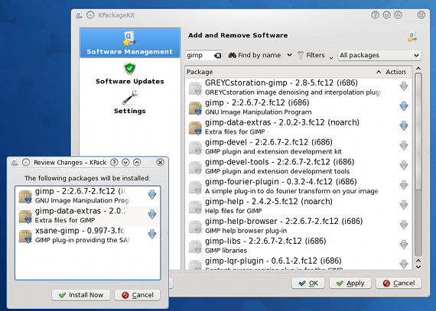Click the OK button in KPackageKit
Viewport: 436px width, 311px height.
click(x=308, y=283)
